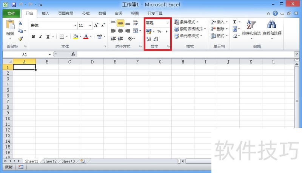This screenshot has width=302, height=173.
Task: Open the font size dropdown showing 11
Action: 90,26
